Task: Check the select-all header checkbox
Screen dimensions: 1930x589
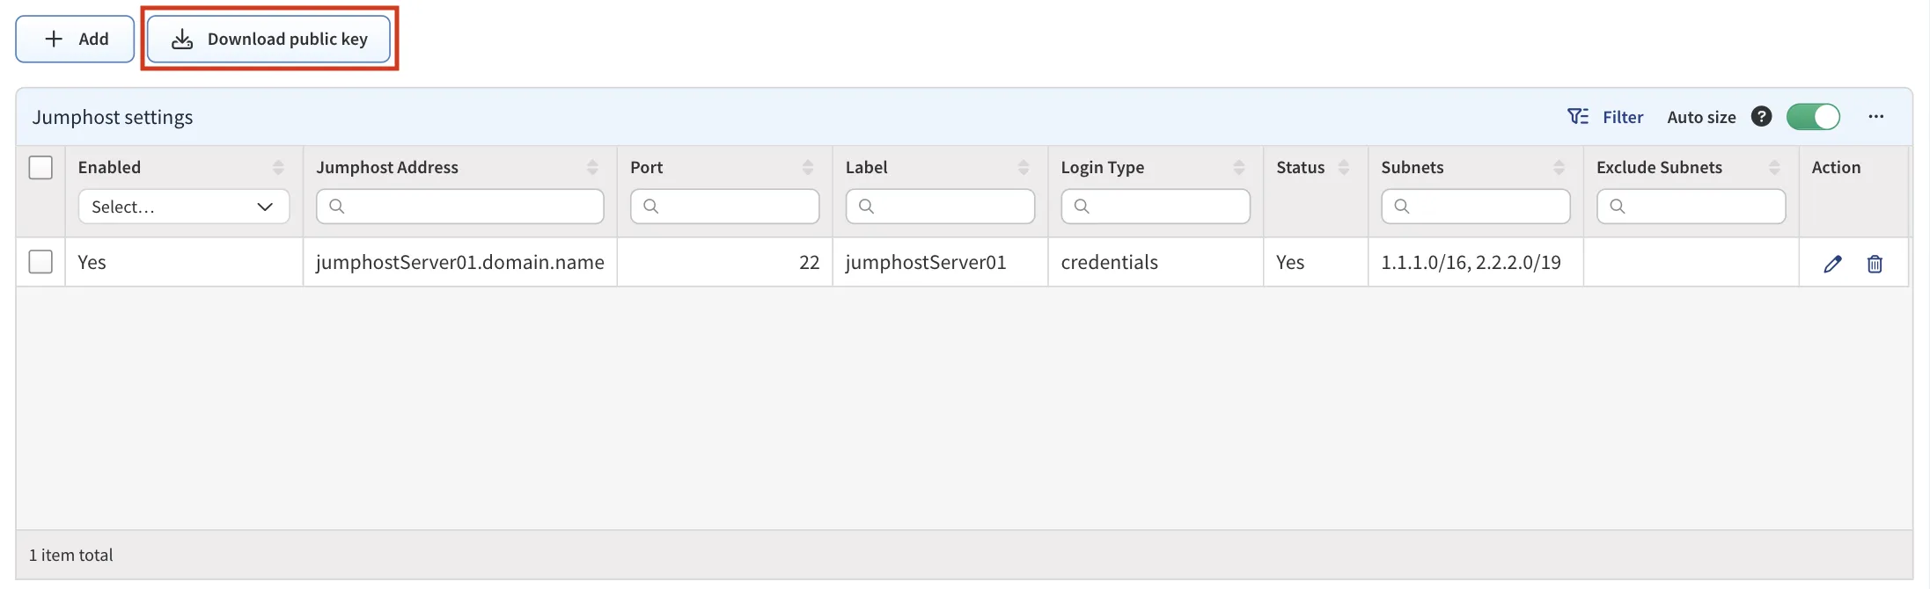Action: point(40,167)
